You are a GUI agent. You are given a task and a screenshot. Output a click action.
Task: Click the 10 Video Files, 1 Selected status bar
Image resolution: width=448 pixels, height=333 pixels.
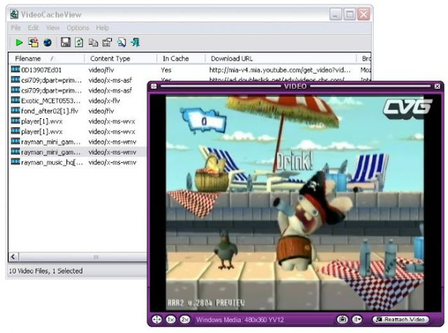tap(45, 271)
